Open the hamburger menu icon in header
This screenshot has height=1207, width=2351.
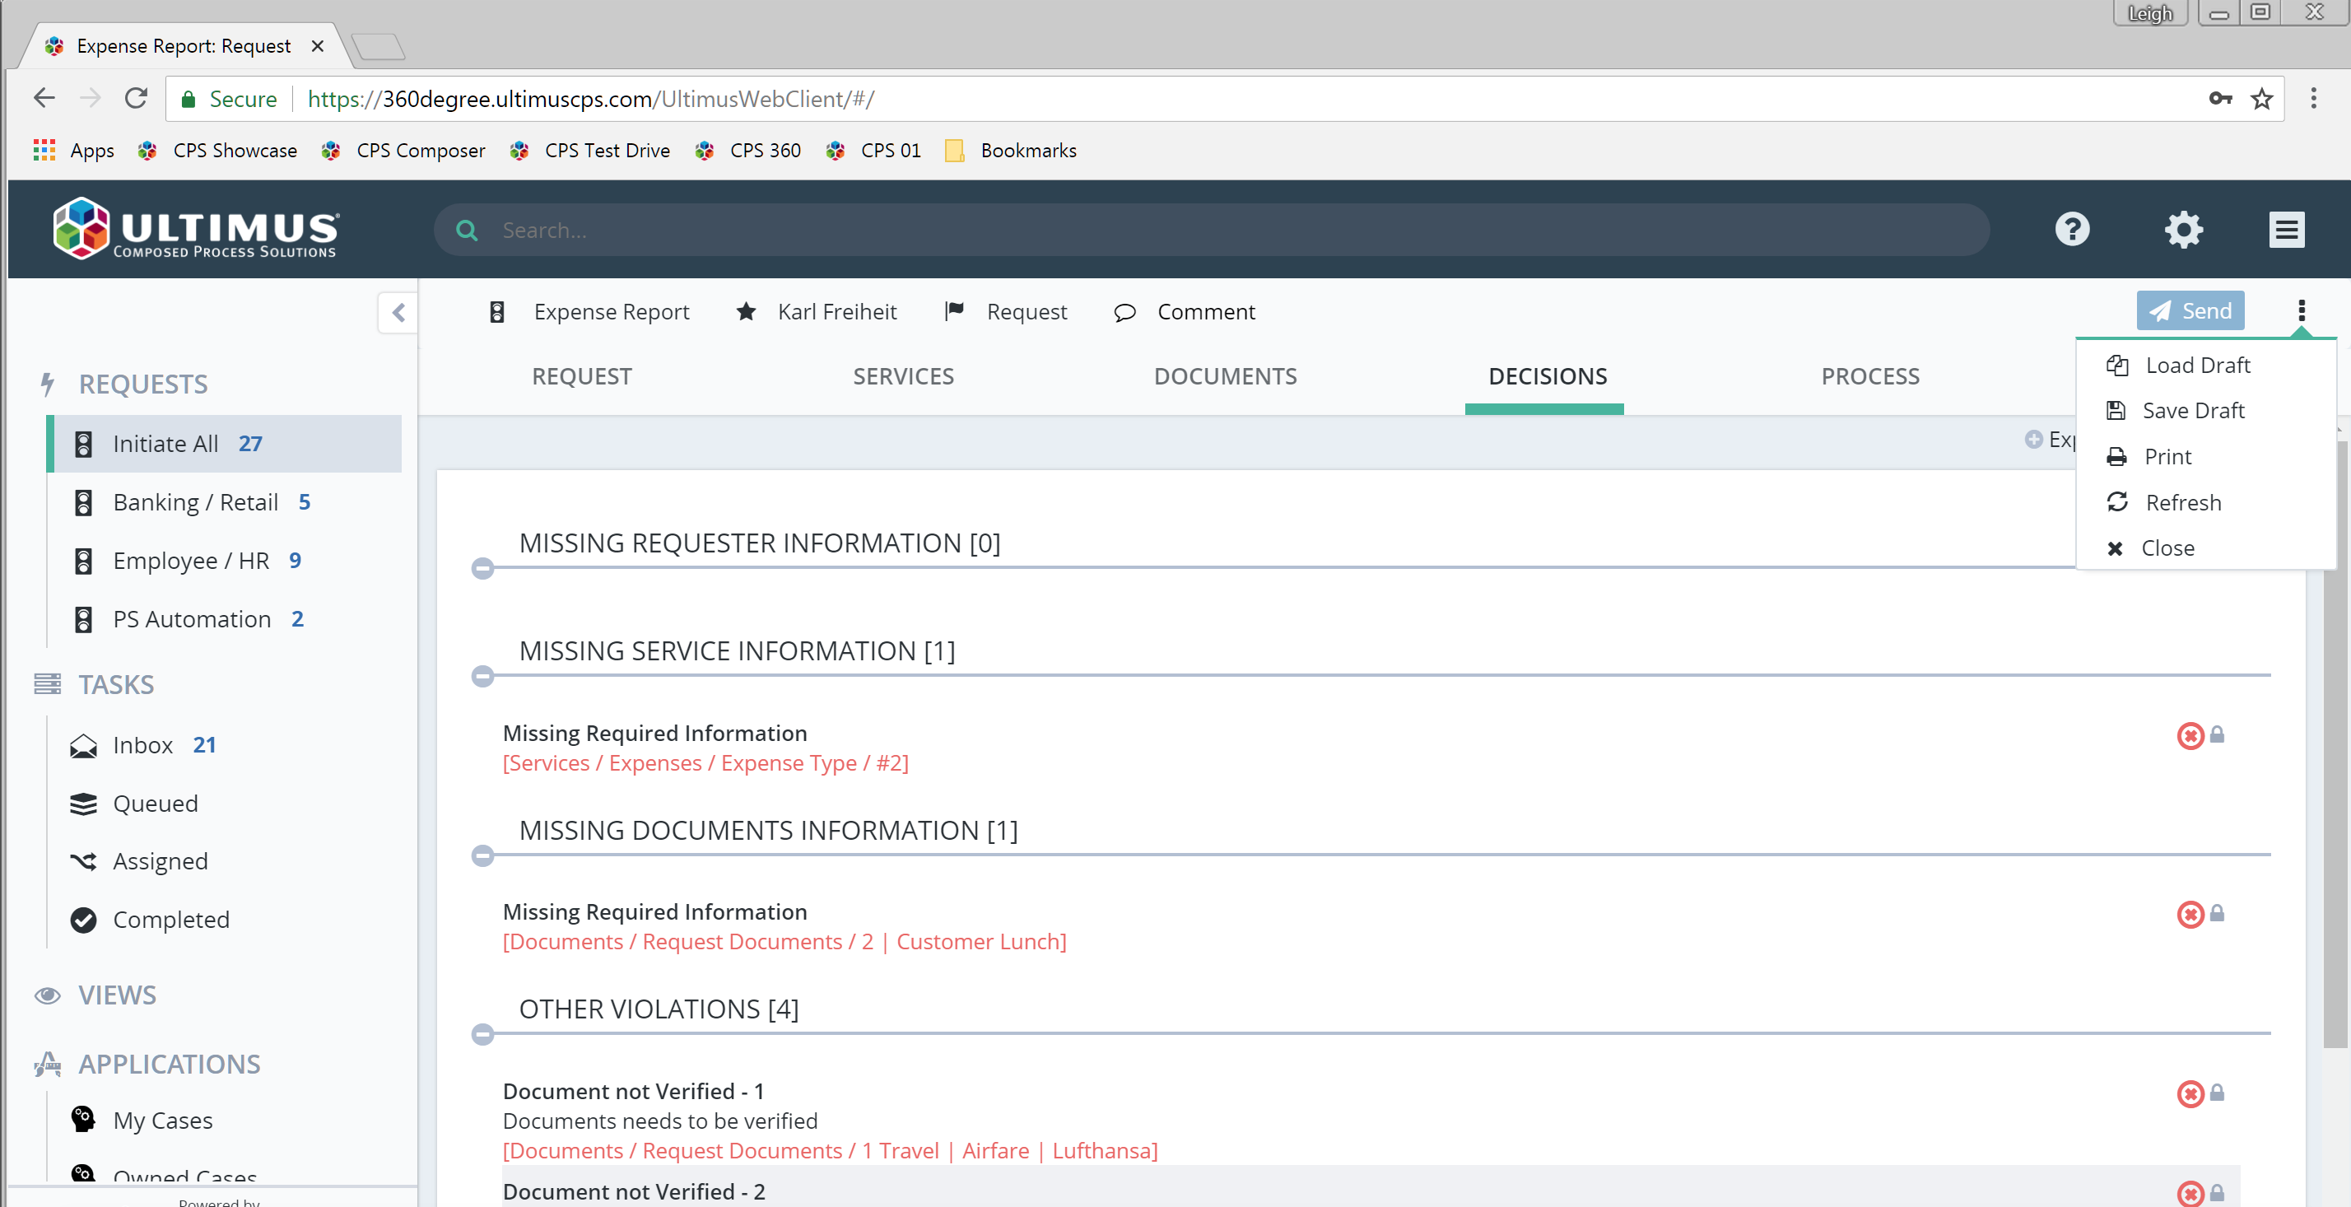tap(2286, 230)
